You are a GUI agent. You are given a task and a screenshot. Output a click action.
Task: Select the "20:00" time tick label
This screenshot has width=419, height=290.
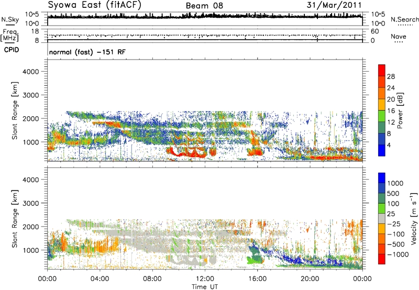click(x=310, y=279)
